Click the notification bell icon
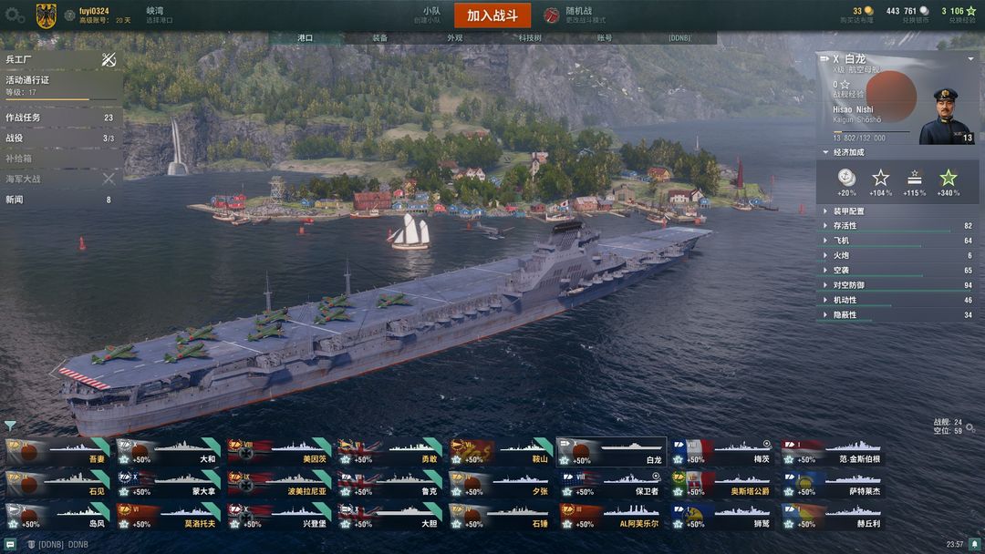The height and width of the screenshot is (554, 985). (x=974, y=544)
